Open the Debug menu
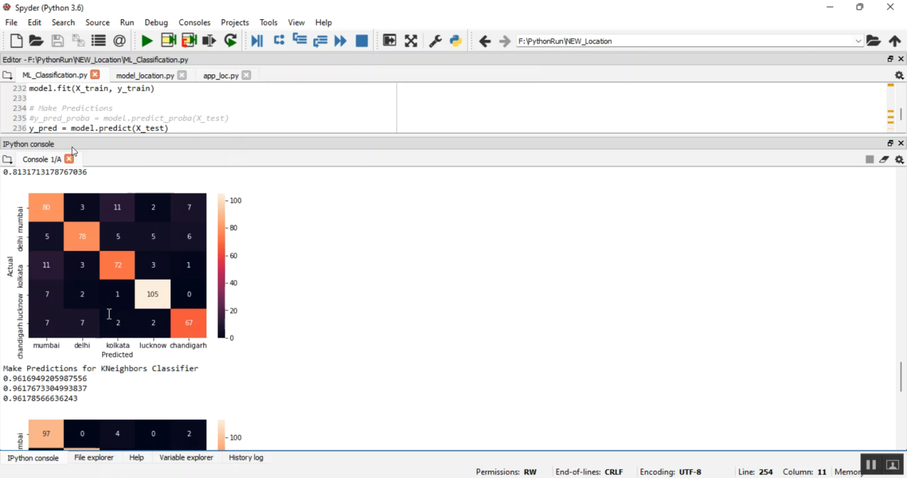 (x=156, y=22)
